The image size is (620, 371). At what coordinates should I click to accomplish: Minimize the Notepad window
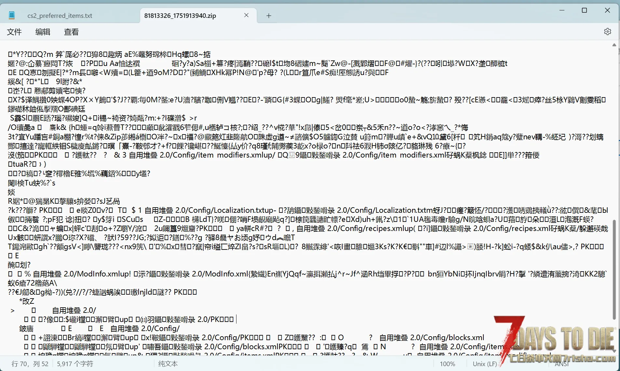point(562,10)
